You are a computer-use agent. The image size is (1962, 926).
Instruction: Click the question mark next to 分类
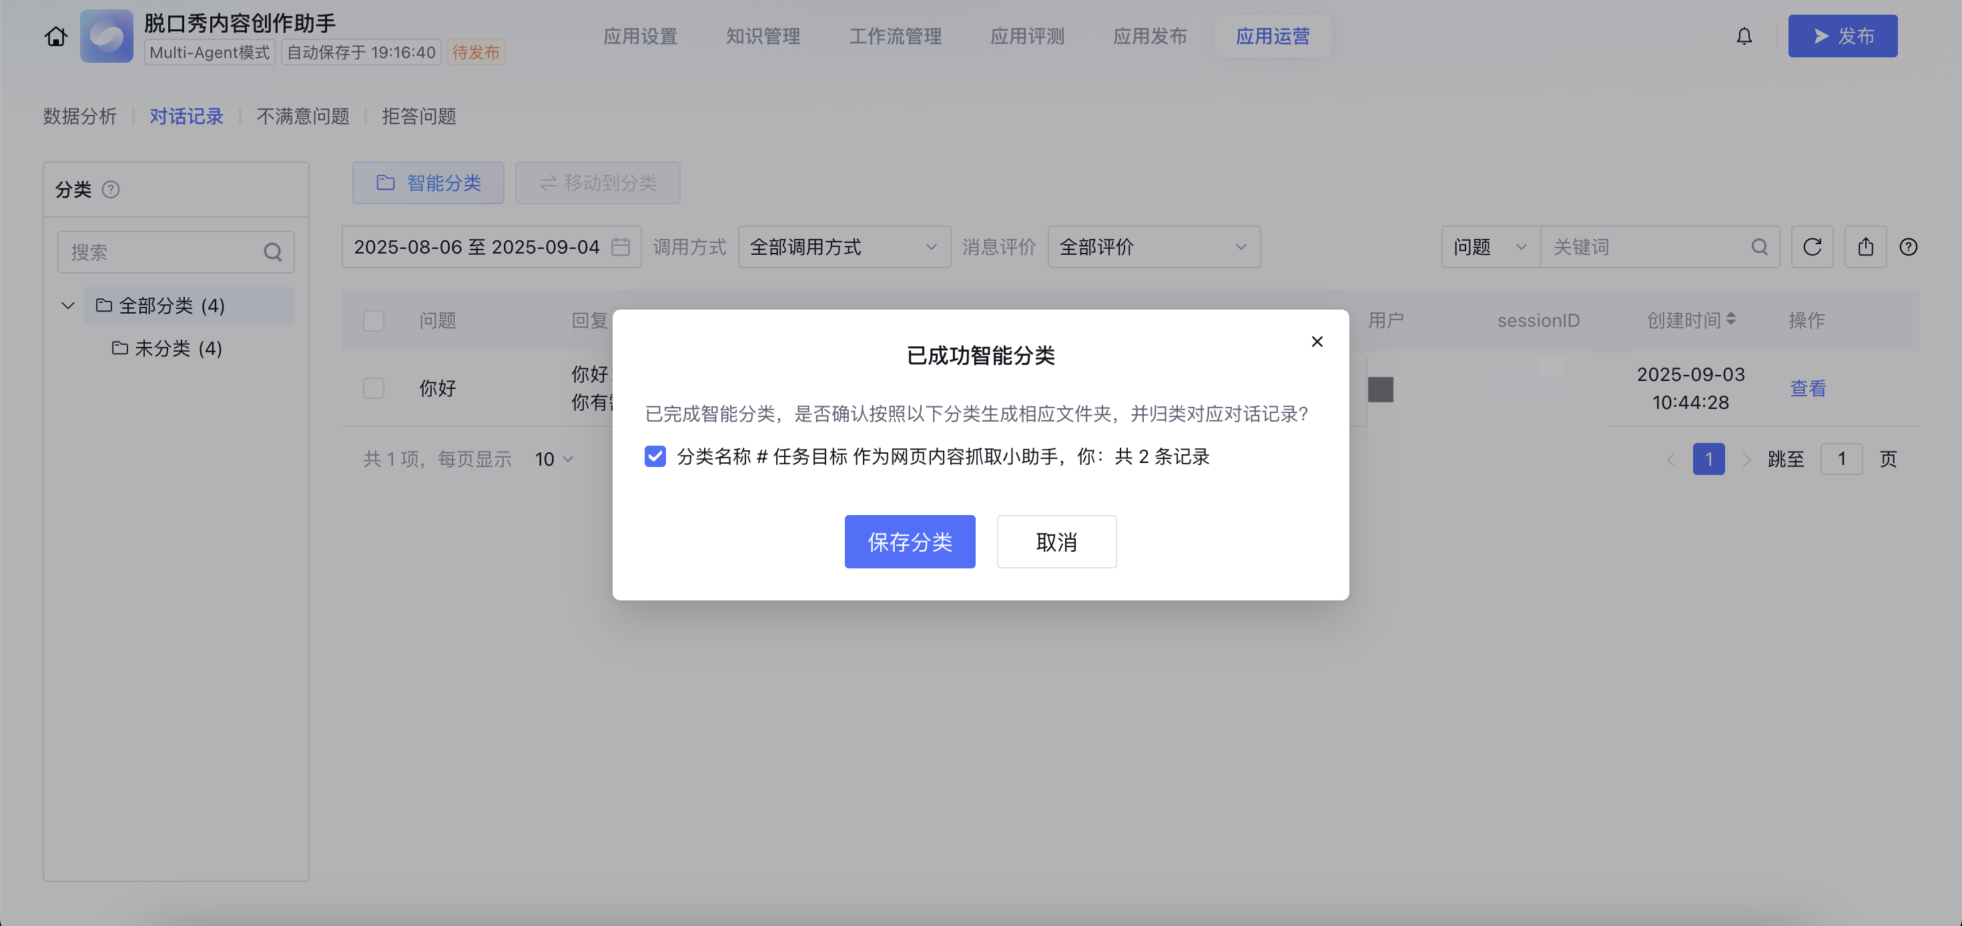coord(110,189)
